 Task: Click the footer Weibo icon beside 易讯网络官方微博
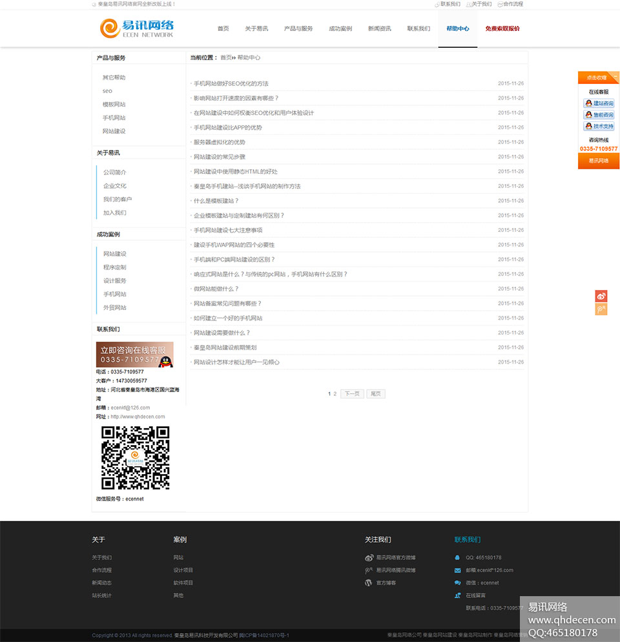coord(369,557)
